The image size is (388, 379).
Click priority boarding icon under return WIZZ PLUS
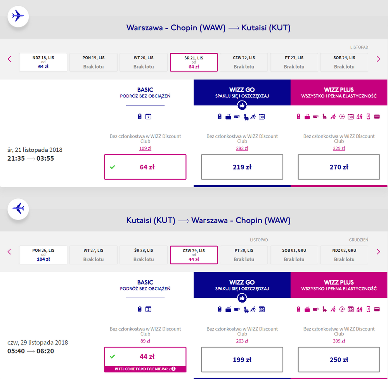[333, 309]
